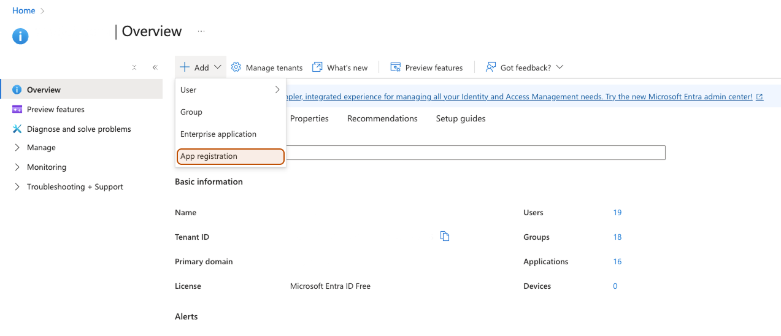Click Diagnose and solve problems wrench icon
This screenshot has width=781, height=336.
pyautogui.click(x=17, y=129)
